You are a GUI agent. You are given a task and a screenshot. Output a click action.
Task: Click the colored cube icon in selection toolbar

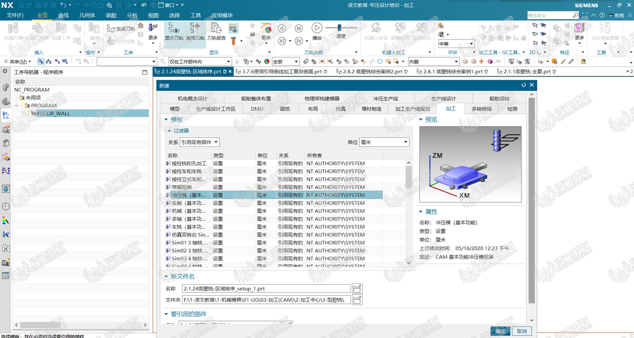tap(490, 62)
